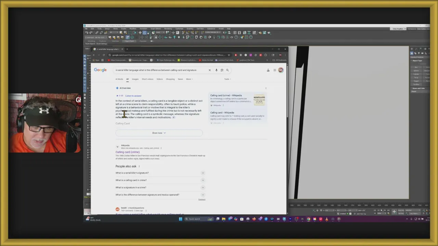438x246 pixels.
Task: Open the Google apps grid
Action: [x=274, y=70]
